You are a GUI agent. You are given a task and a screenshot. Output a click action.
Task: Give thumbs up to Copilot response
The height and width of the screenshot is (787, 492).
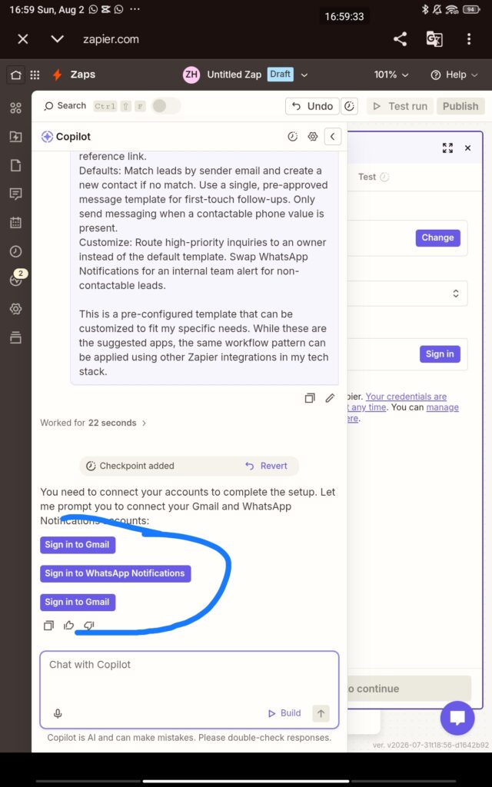[68, 626]
